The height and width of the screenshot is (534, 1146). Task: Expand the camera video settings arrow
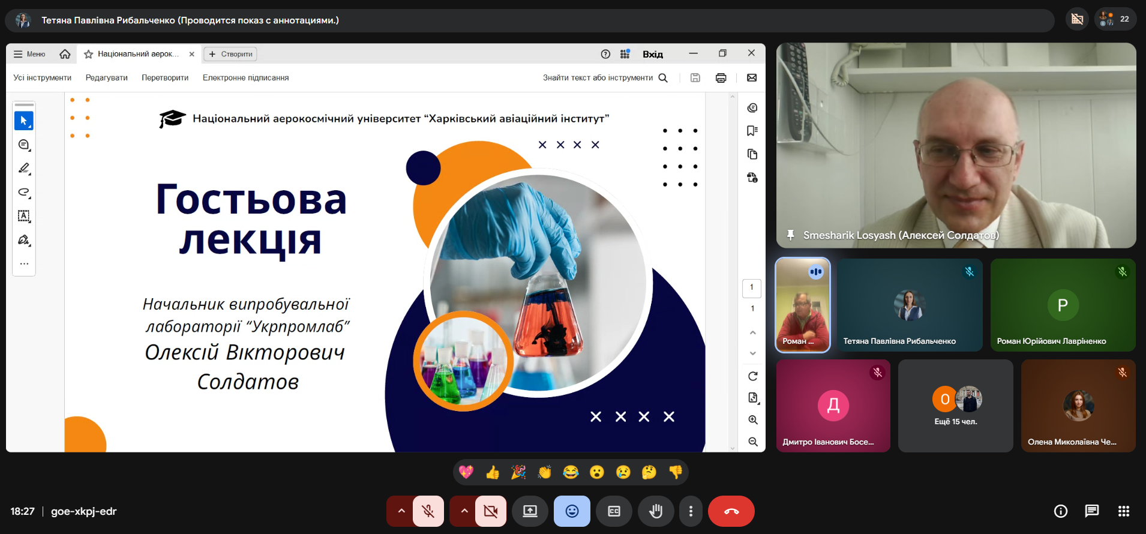point(464,511)
